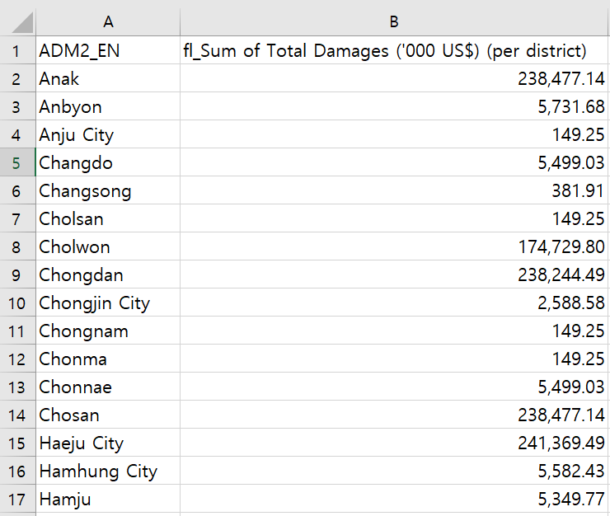Click the value 241,369.49
The width and height of the screenshot is (610, 516).
pos(394,443)
